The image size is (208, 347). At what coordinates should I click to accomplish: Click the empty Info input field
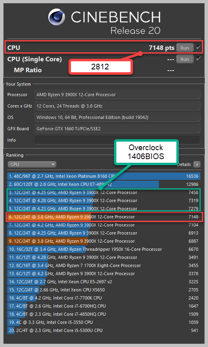tap(117, 140)
